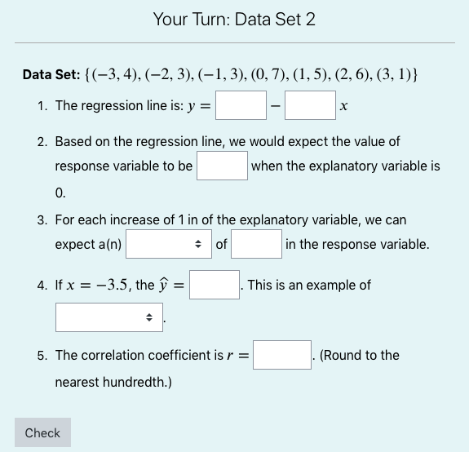Focus the correlation coefficient r input
Image resolution: width=469 pixels, height=452 pixels.
(282, 355)
